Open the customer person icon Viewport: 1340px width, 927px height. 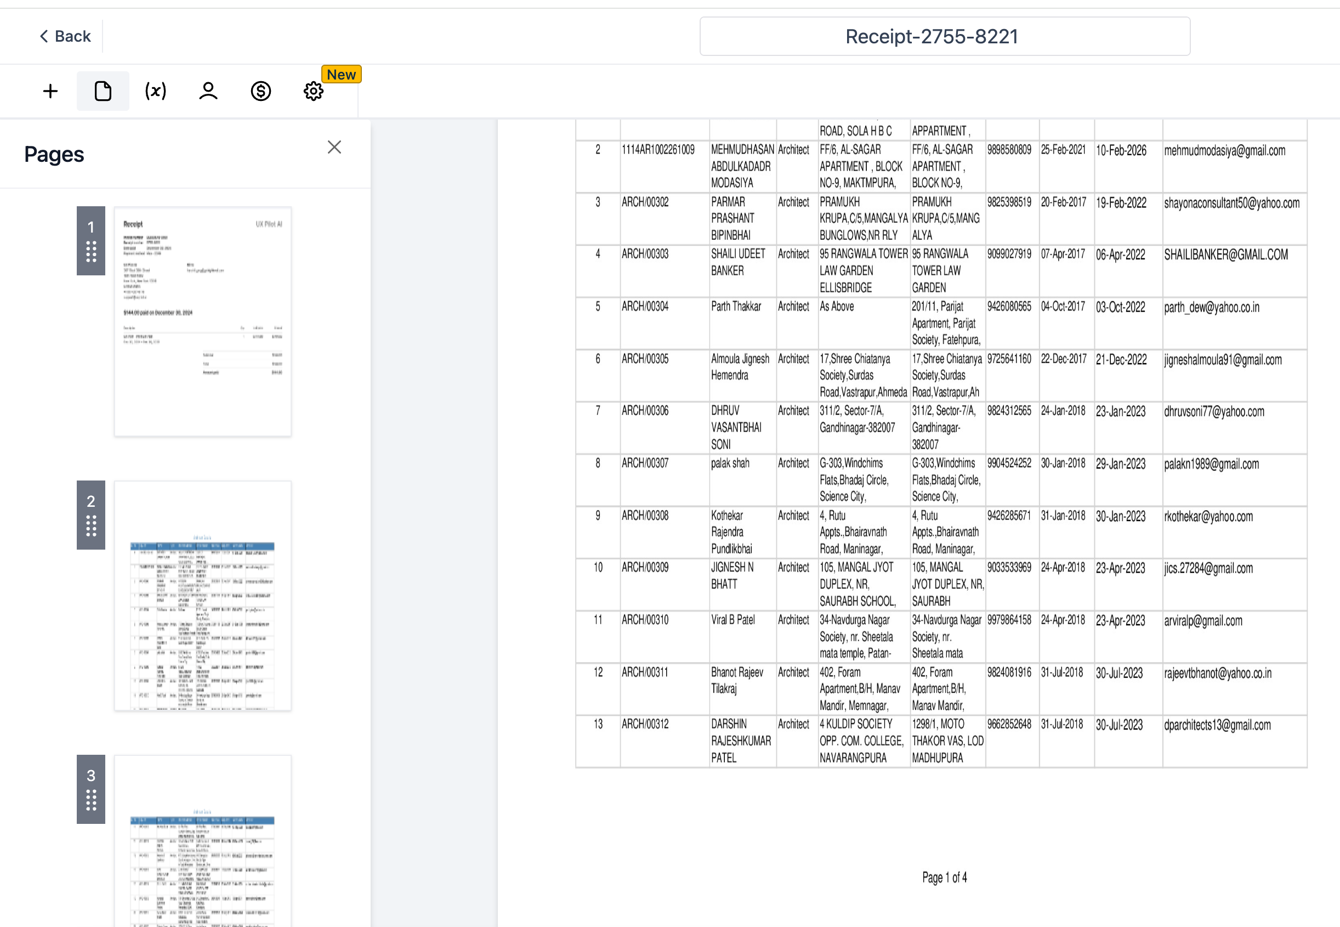(208, 91)
